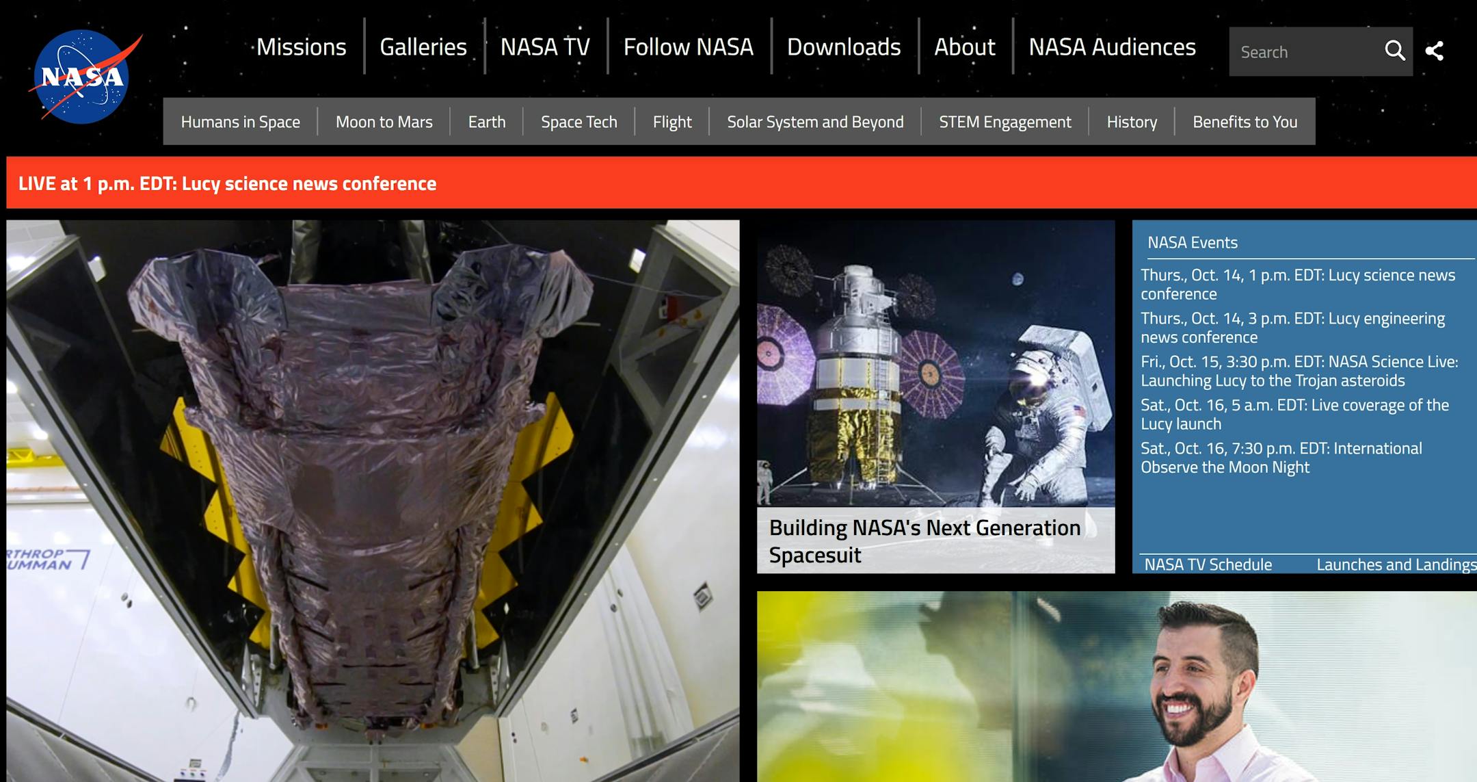Click the search magnifier icon
Viewport: 1477px width, 782px height.
point(1394,51)
